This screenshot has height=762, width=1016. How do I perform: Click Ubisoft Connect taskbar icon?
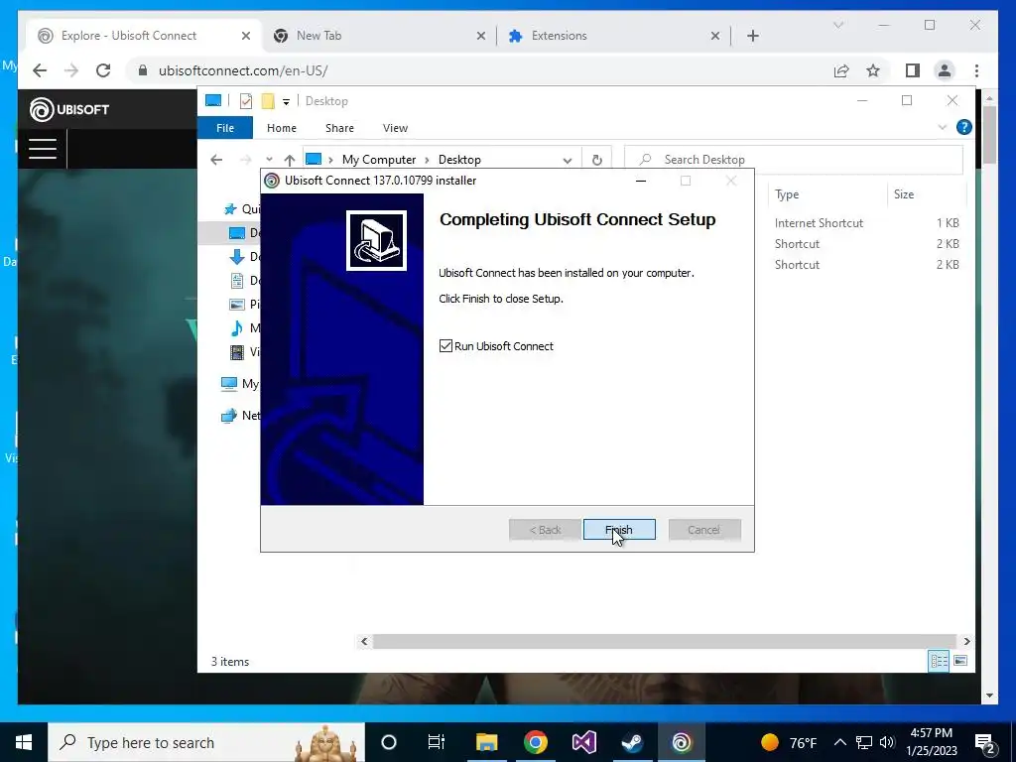tap(681, 742)
